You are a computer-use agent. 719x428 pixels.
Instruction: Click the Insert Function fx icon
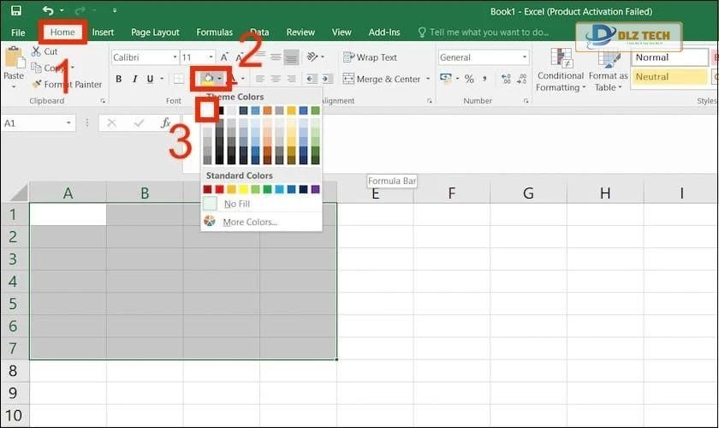click(x=166, y=123)
